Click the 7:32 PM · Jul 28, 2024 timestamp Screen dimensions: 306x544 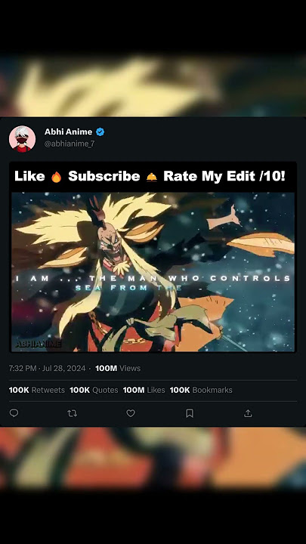[x=47, y=368]
